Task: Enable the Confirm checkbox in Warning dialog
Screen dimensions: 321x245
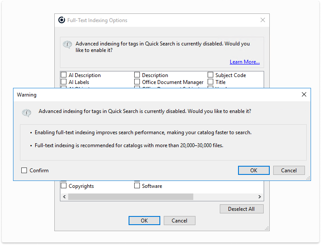Action: coord(24,171)
